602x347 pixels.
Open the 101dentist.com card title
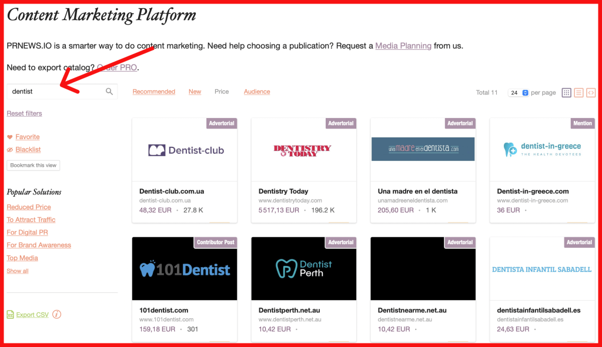click(164, 310)
